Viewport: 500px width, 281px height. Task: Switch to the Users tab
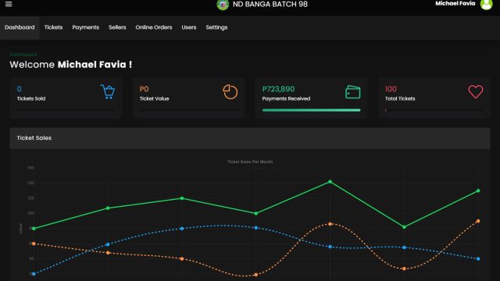click(189, 27)
